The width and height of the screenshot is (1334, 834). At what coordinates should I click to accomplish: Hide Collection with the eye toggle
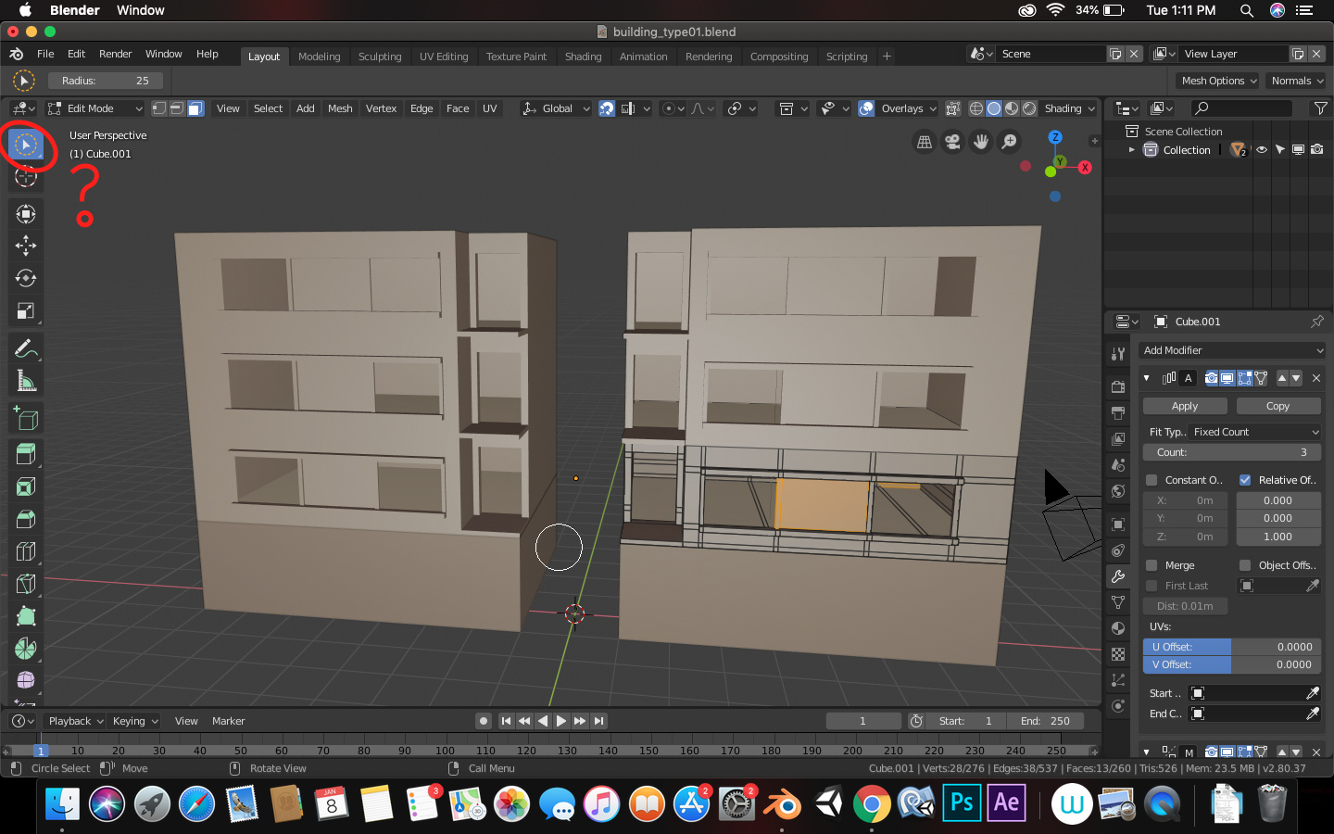point(1261,149)
